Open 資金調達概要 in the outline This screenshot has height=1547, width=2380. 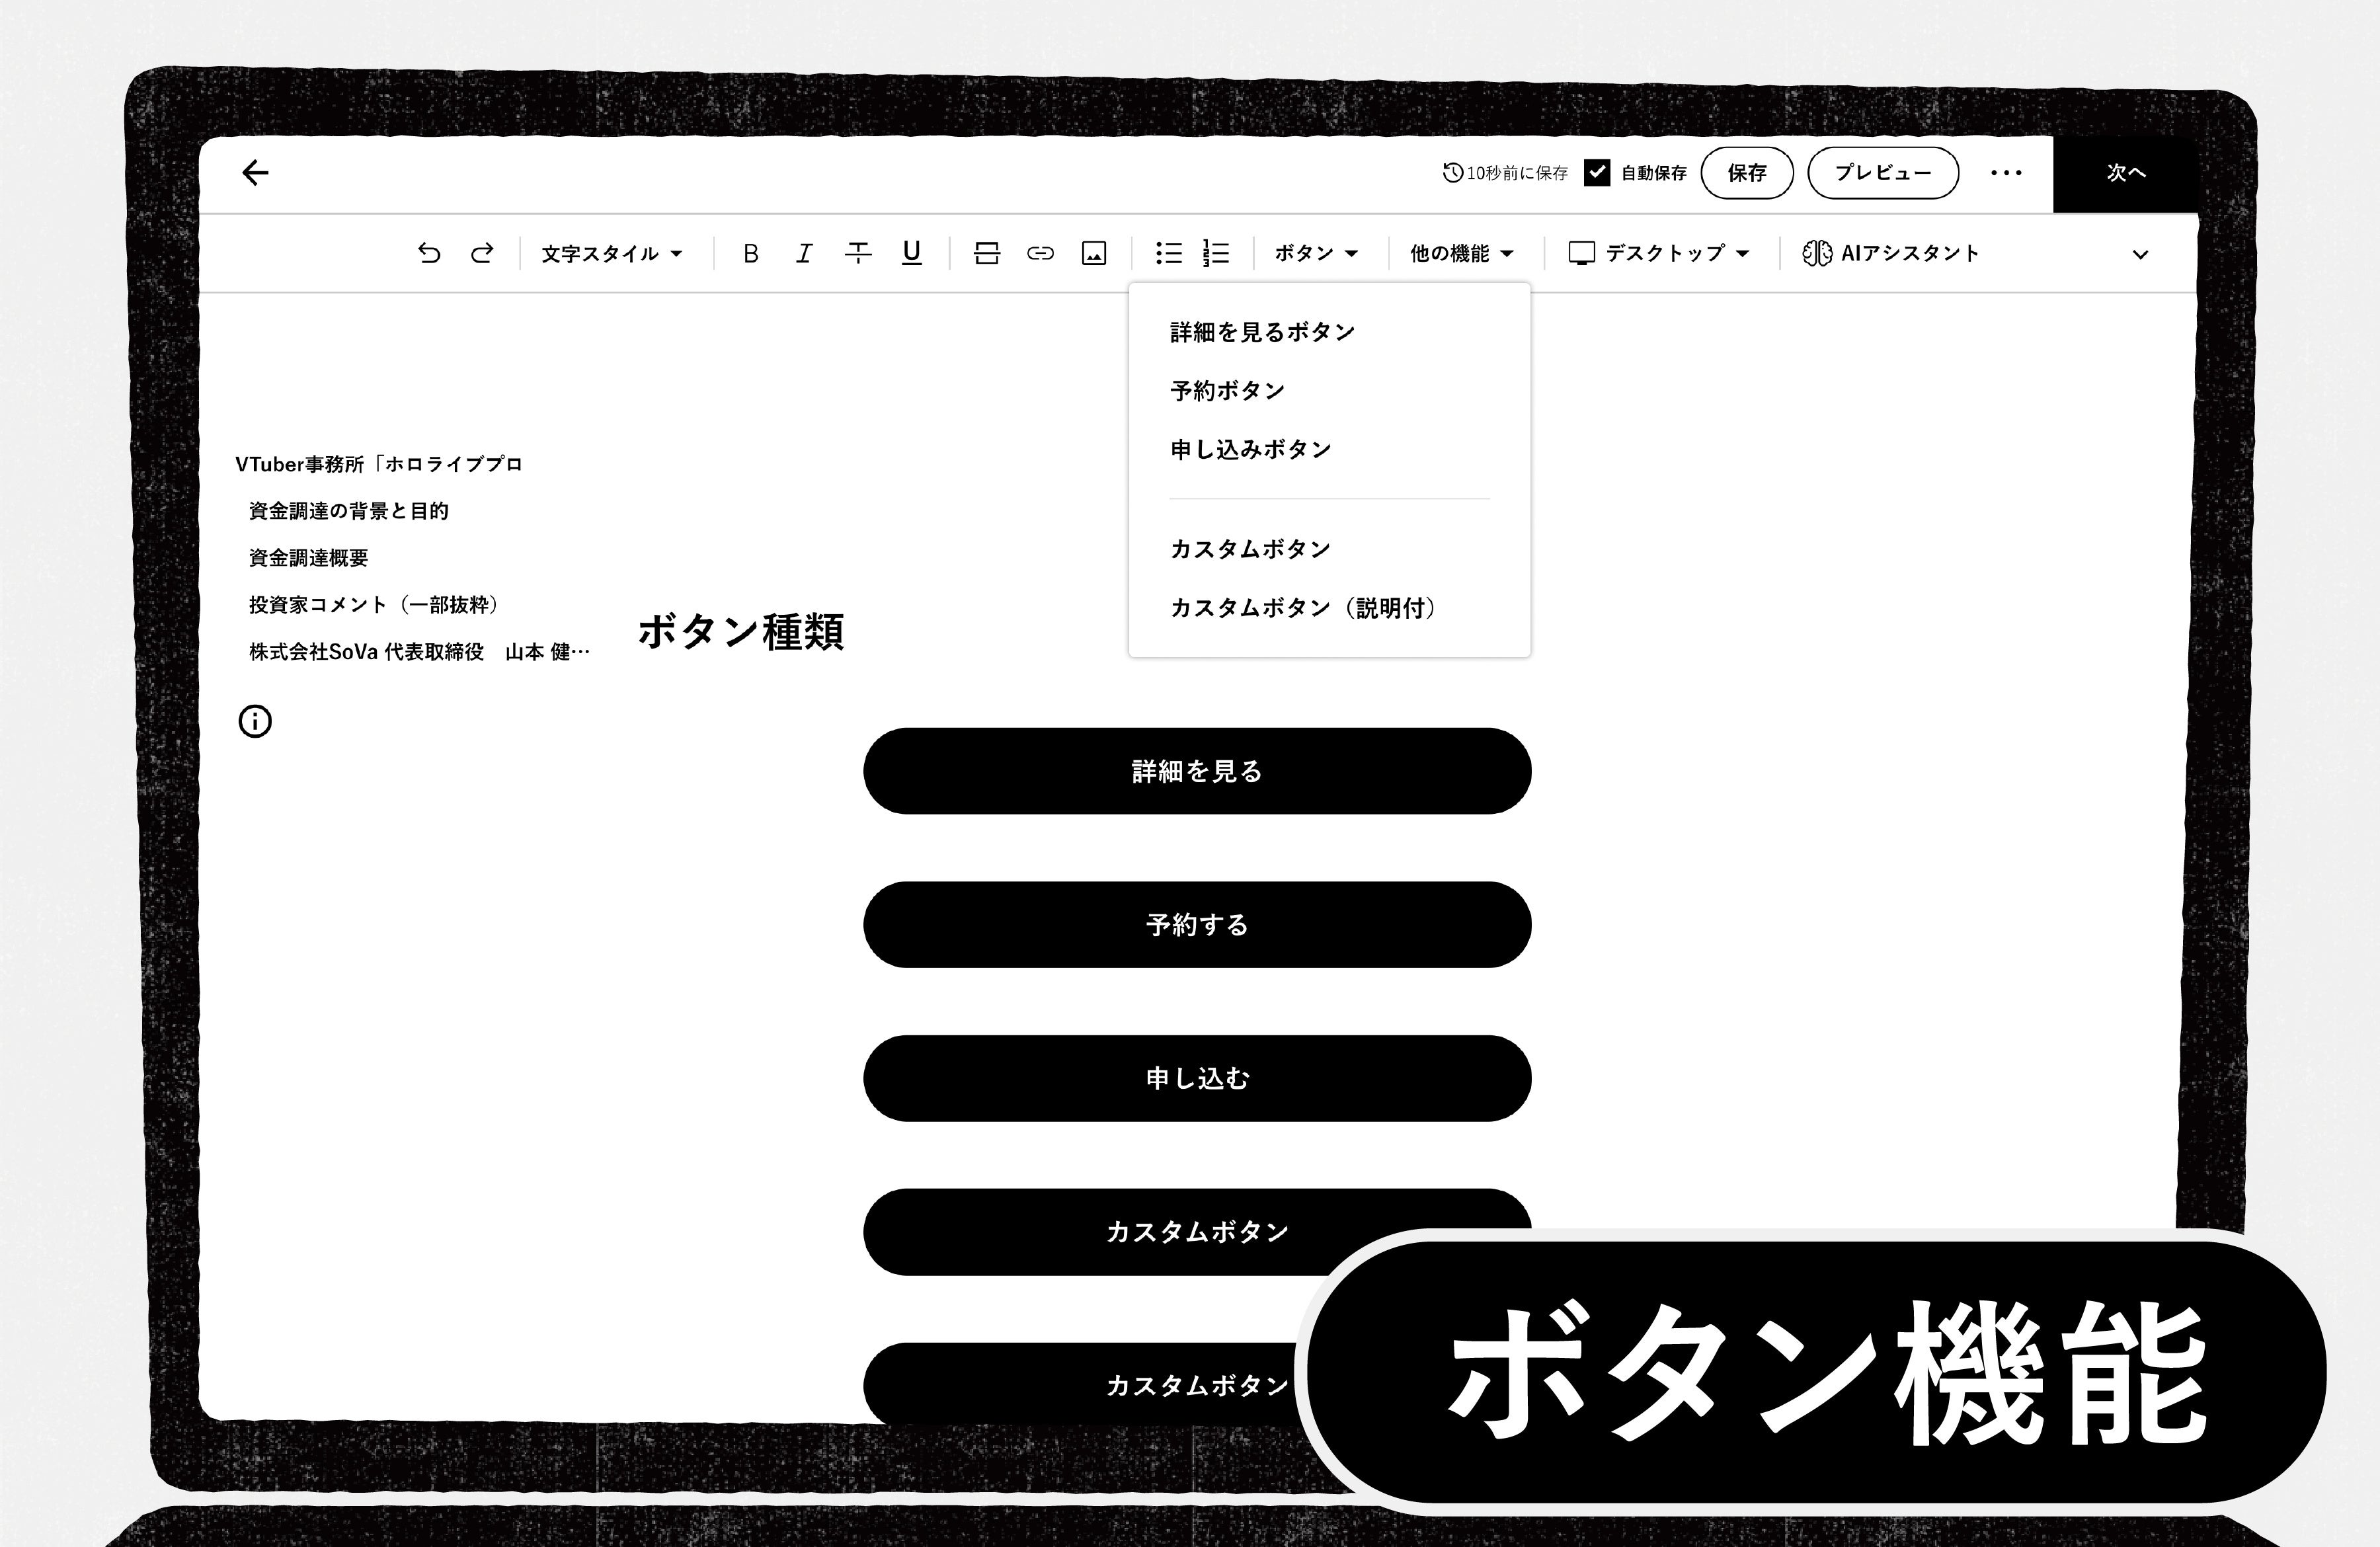coord(308,557)
